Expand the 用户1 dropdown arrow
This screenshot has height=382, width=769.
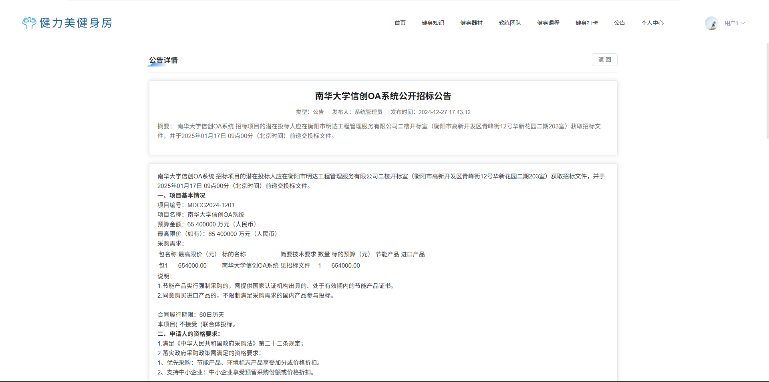[743, 23]
